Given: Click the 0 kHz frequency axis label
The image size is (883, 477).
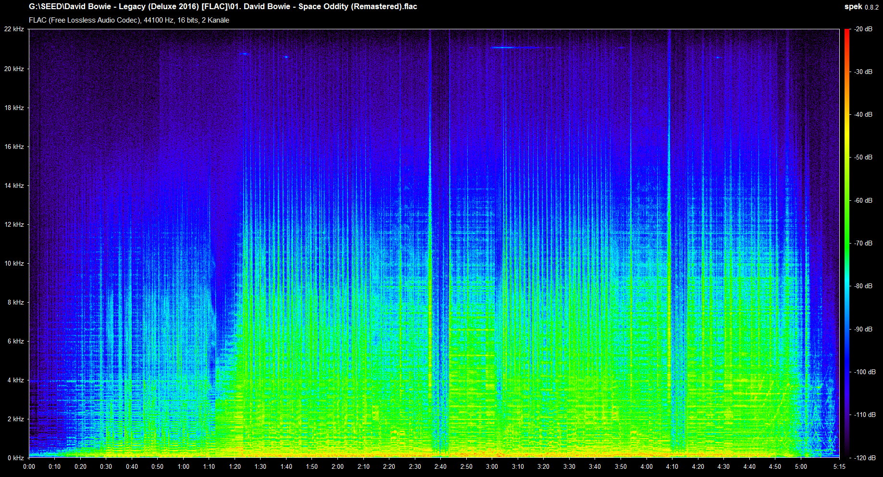Looking at the screenshot, I should click(15, 458).
